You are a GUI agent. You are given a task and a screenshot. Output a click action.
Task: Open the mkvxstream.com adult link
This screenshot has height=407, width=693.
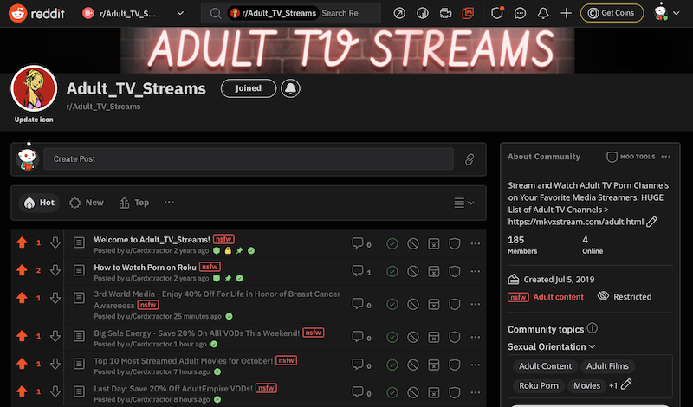(x=575, y=222)
